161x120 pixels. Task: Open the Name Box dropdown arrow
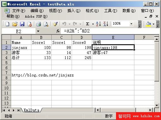click(x=38, y=31)
